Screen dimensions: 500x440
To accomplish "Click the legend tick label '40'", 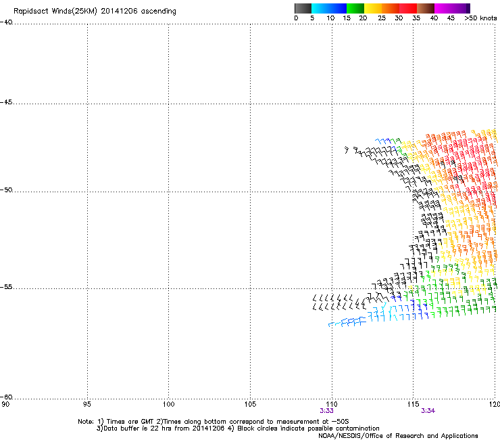I will point(434,18).
